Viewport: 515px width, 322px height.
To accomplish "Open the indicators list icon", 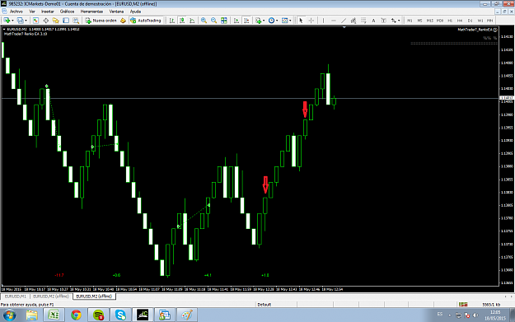I will [x=259, y=21].
